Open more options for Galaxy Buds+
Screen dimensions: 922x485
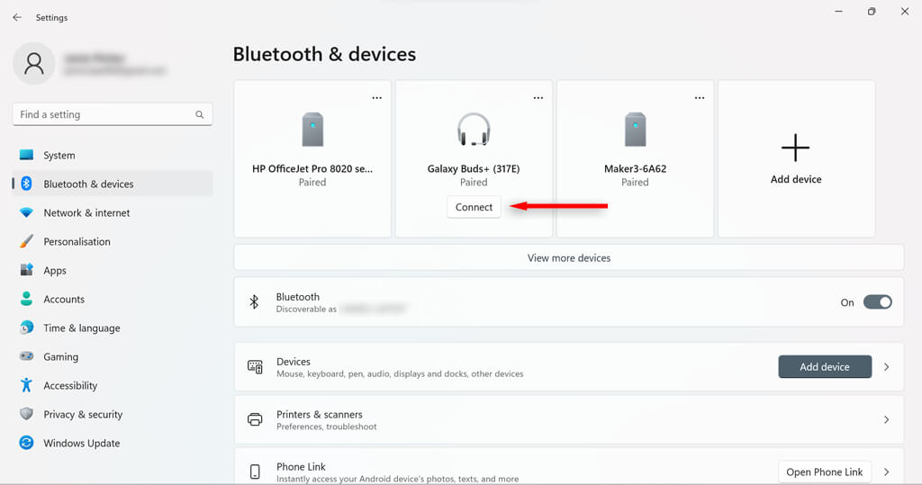[x=538, y=97]
